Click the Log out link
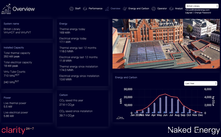 tap(188, 13)
